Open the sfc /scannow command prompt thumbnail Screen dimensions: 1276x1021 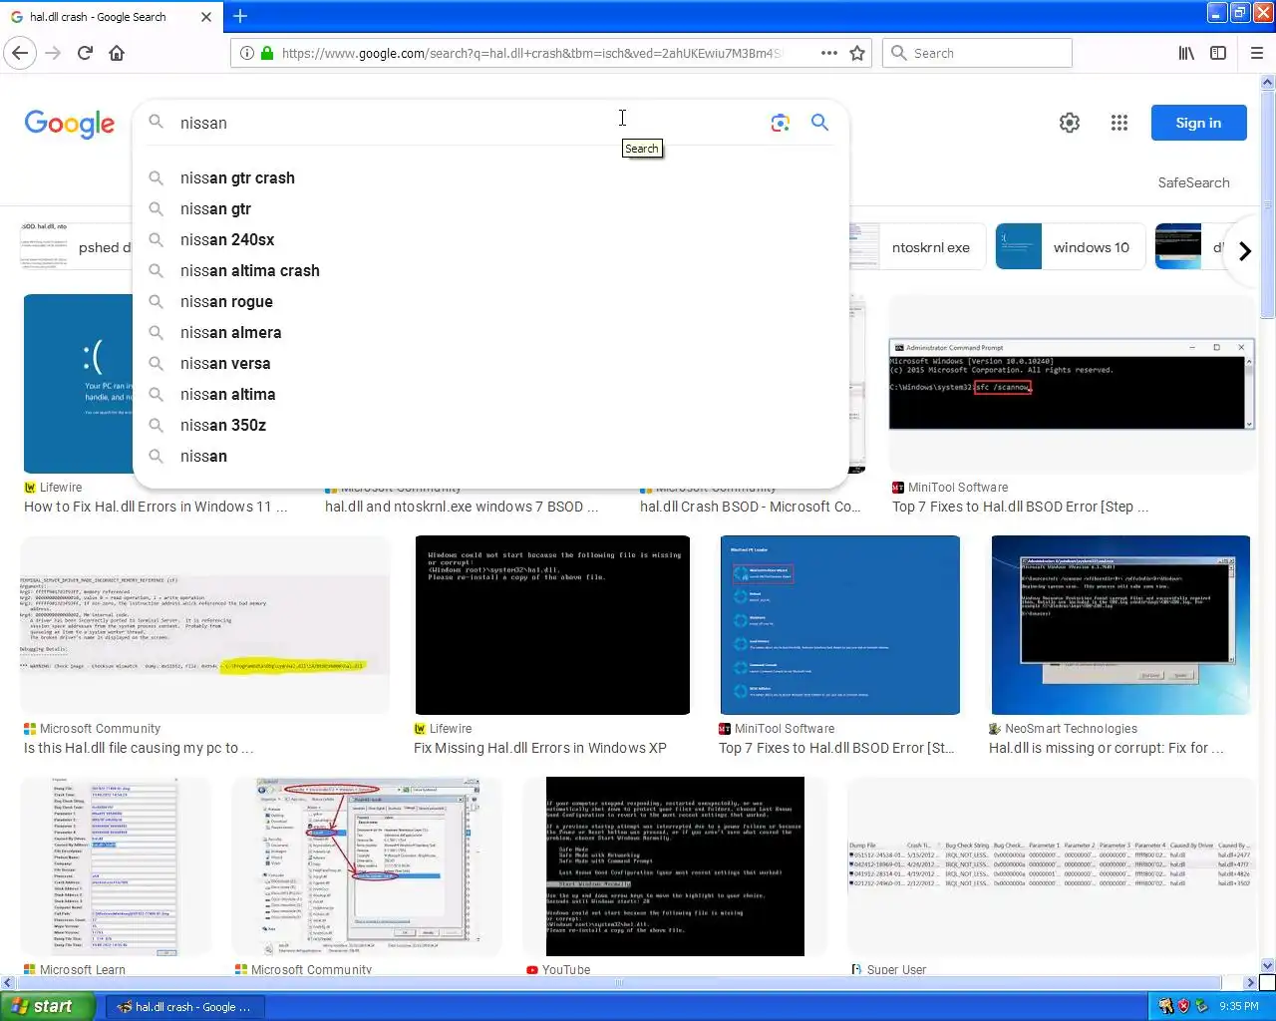pyautogui.click(x=1071, y=384)
